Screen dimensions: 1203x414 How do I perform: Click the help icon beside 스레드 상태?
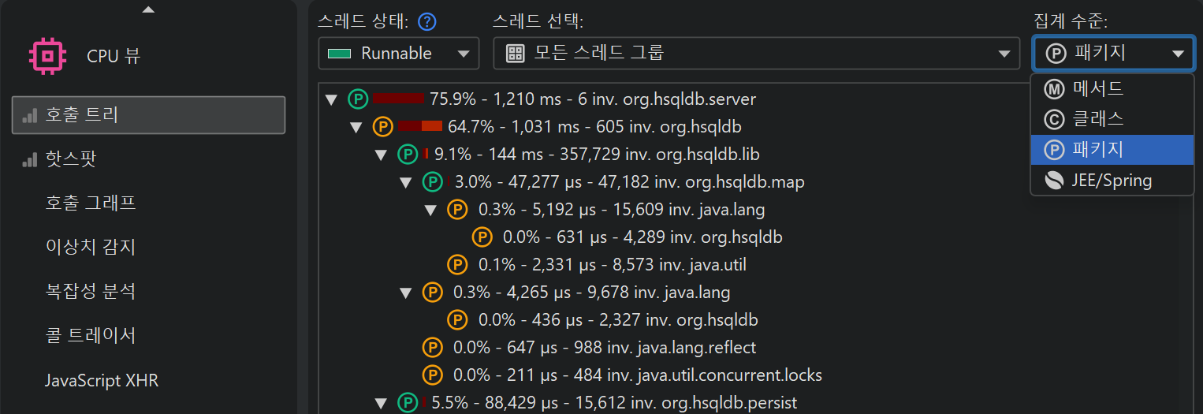click(427, 21)
